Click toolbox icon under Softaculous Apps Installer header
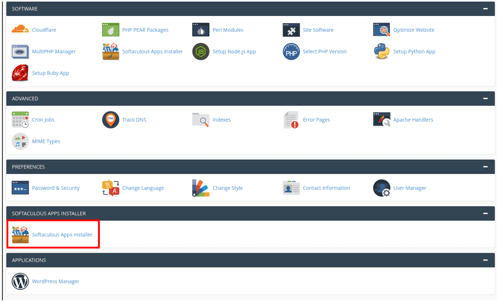Screen dimensions: 497x302 coord(20,235)
